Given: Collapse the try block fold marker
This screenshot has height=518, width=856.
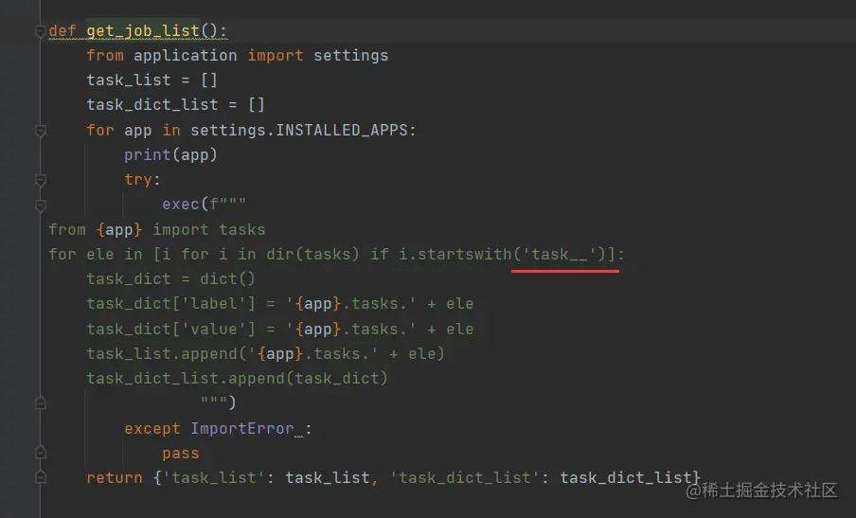Looking at the screenshot, I should click(41, 180).
